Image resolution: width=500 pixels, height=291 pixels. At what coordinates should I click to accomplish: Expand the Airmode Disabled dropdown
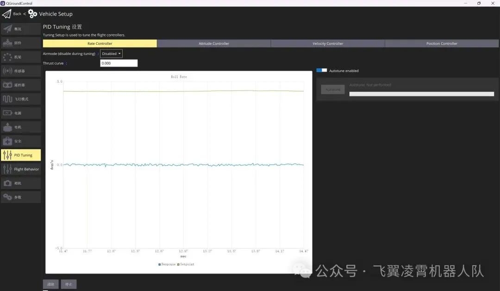coord(111,54)
